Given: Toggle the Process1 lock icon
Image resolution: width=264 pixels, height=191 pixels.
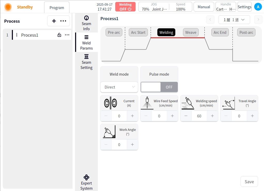Looking at the screenshot, I should click(x=59, y=35).
